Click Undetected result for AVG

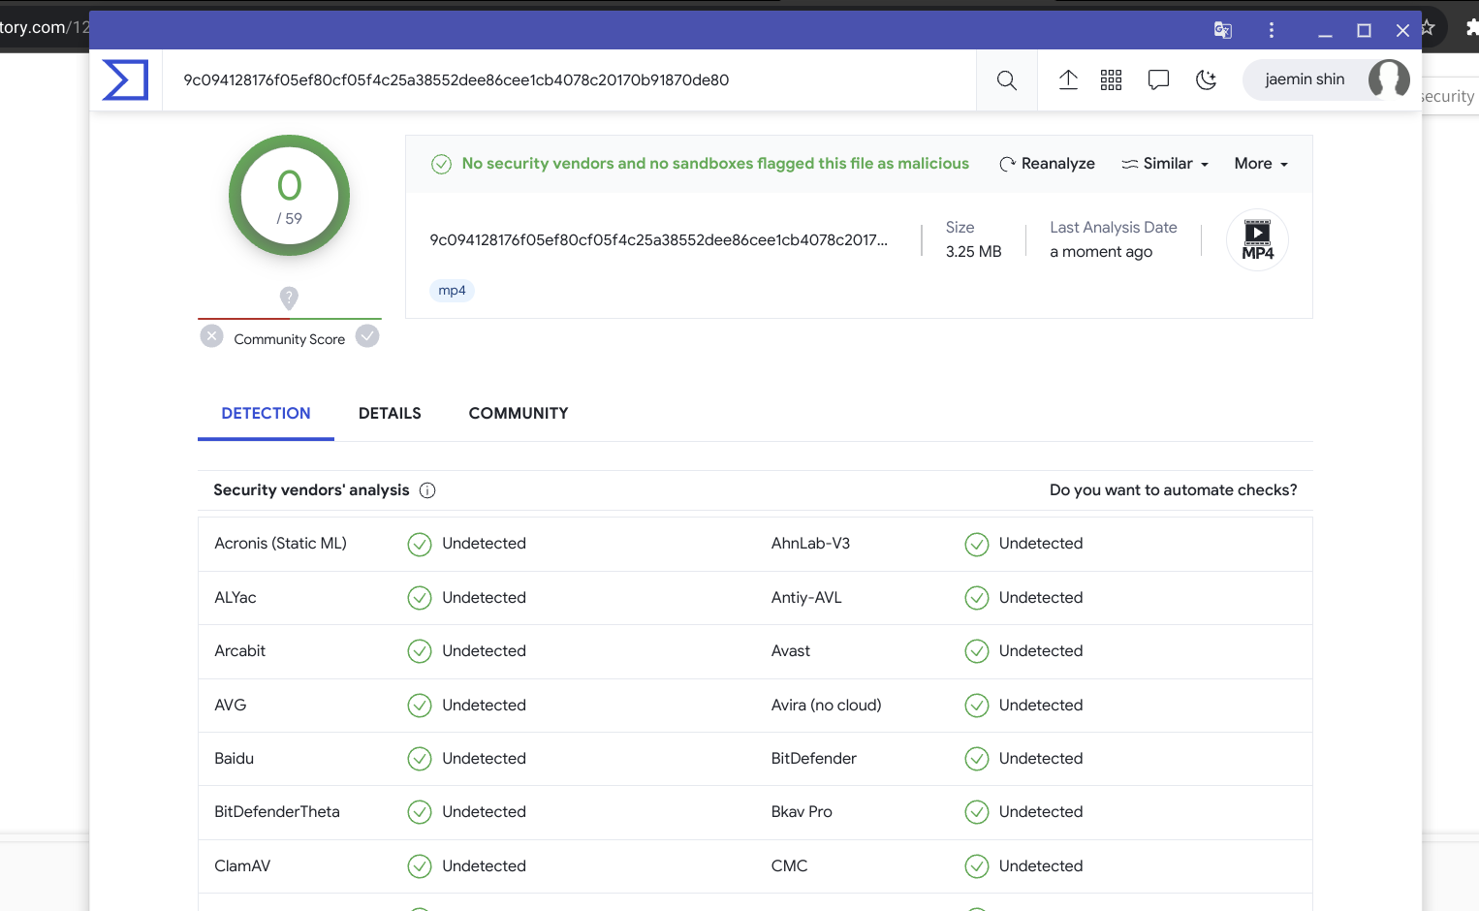(484, 706)
